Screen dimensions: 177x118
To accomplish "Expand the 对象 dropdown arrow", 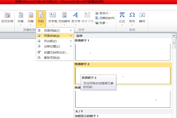I will pyautogui.click(x=107, y=23).
